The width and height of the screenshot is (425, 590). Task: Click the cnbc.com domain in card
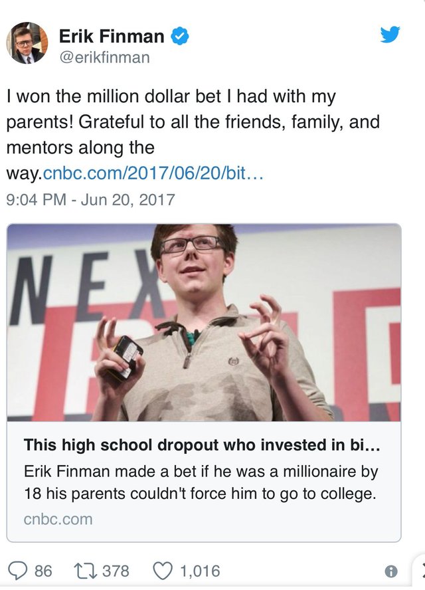[58, 519]
